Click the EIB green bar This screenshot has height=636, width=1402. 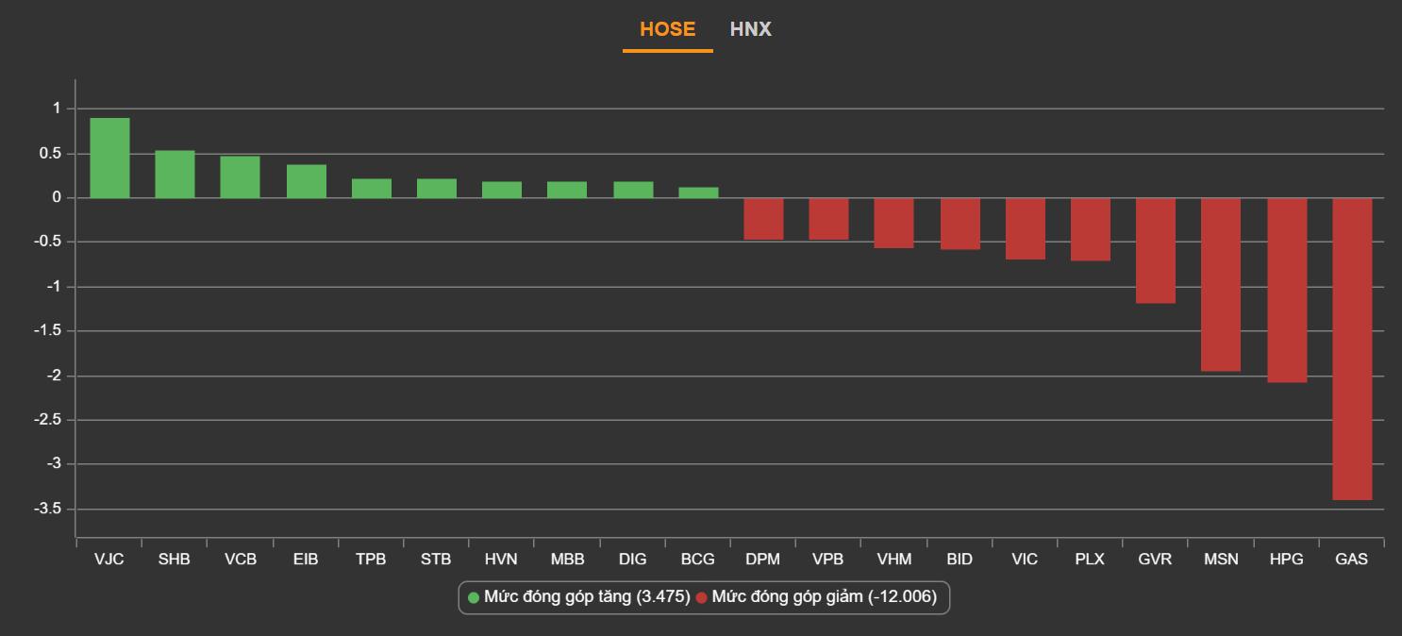pyautogui.click(x=307, y=181)
